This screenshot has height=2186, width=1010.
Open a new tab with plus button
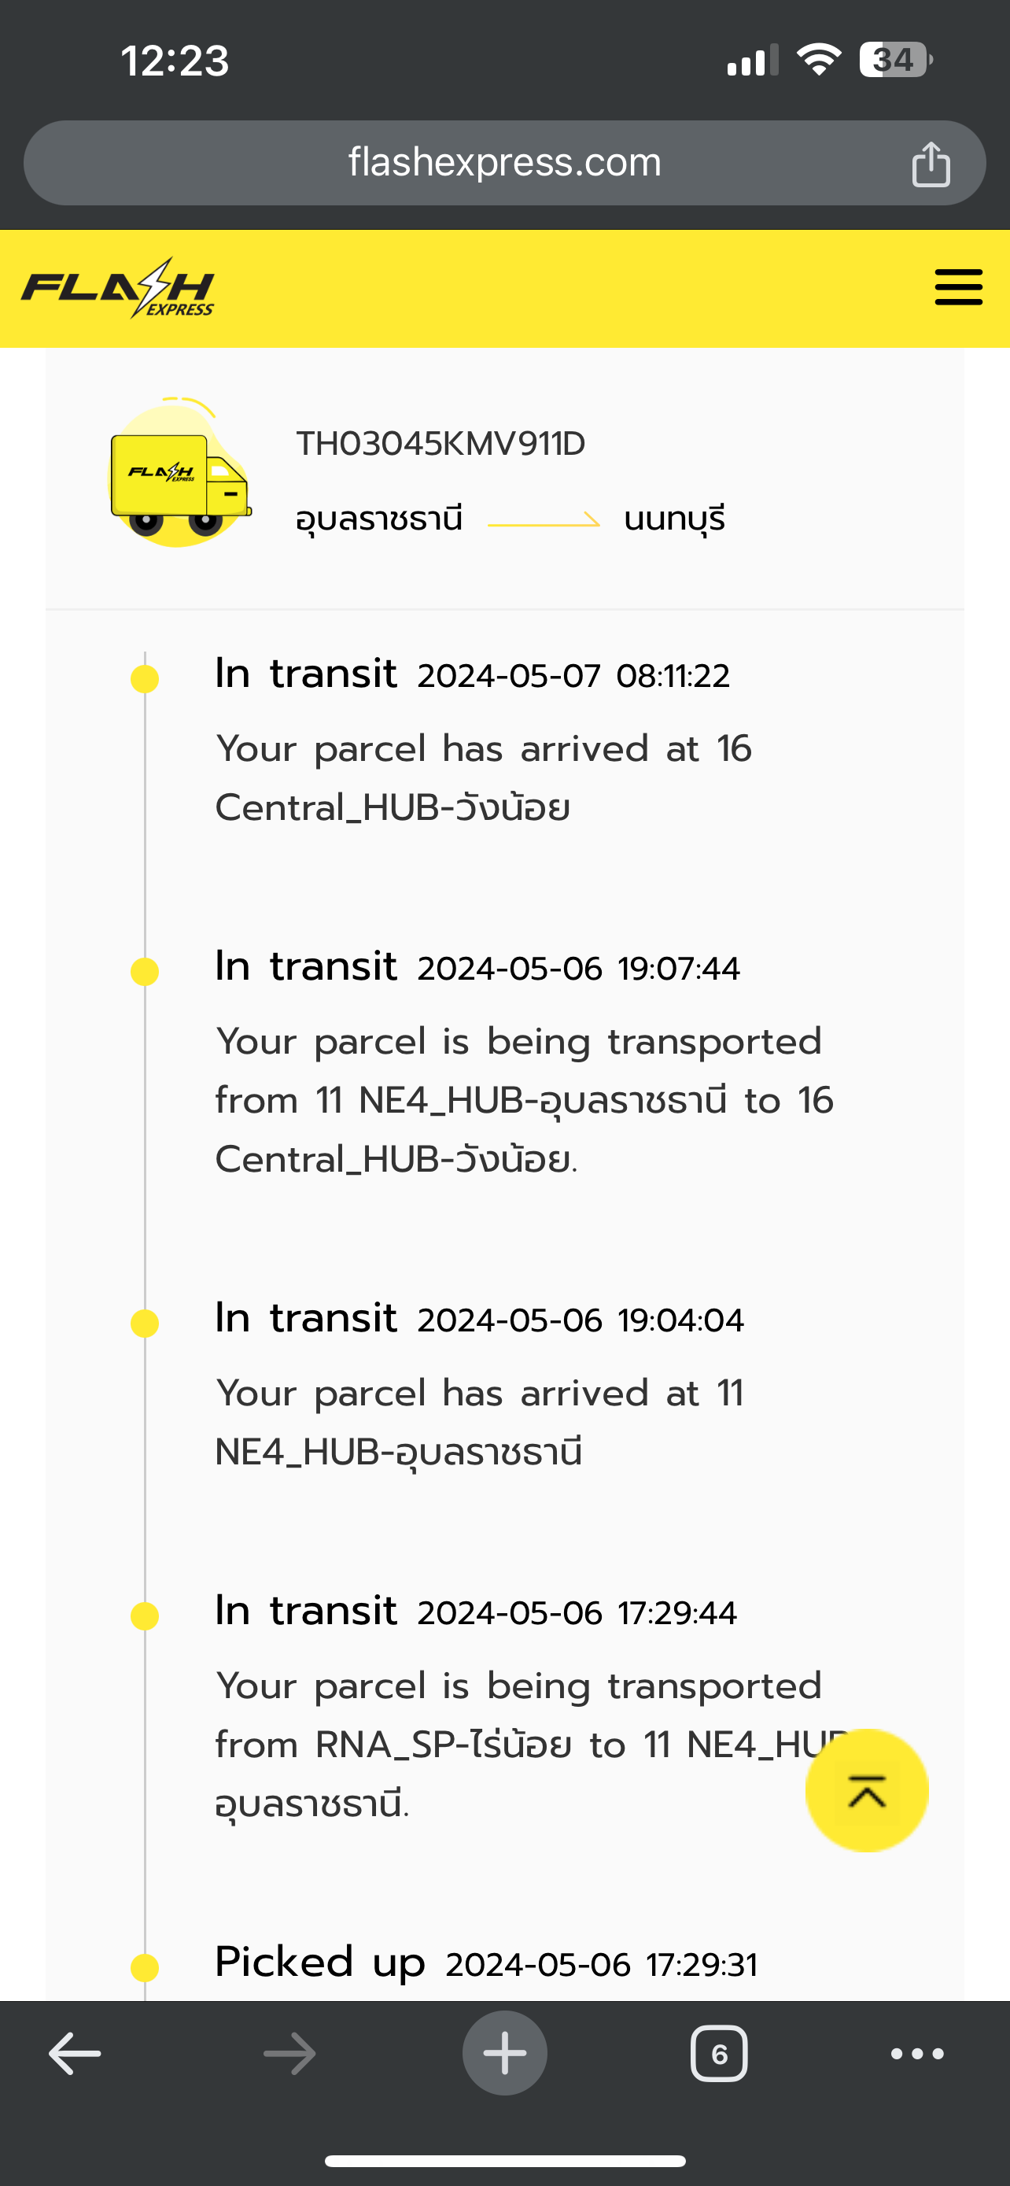point(504,2054)
